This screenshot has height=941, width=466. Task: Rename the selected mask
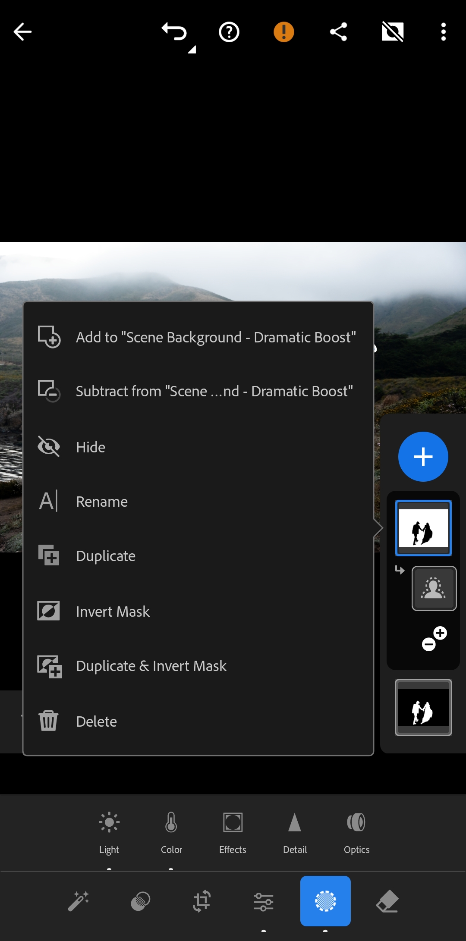(x=102, y=502)
